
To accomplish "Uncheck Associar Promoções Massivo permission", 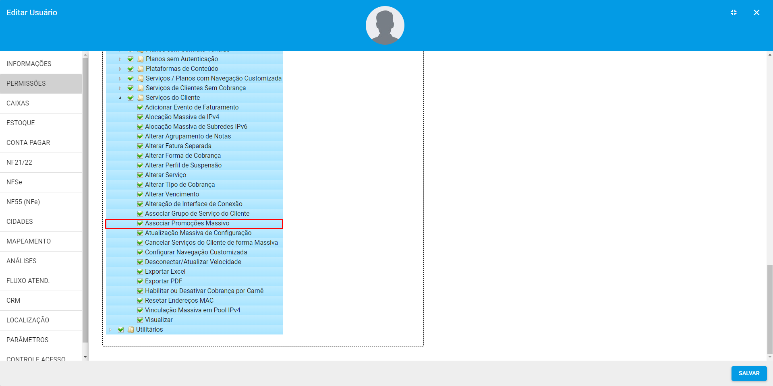I will tap(140, 223).
